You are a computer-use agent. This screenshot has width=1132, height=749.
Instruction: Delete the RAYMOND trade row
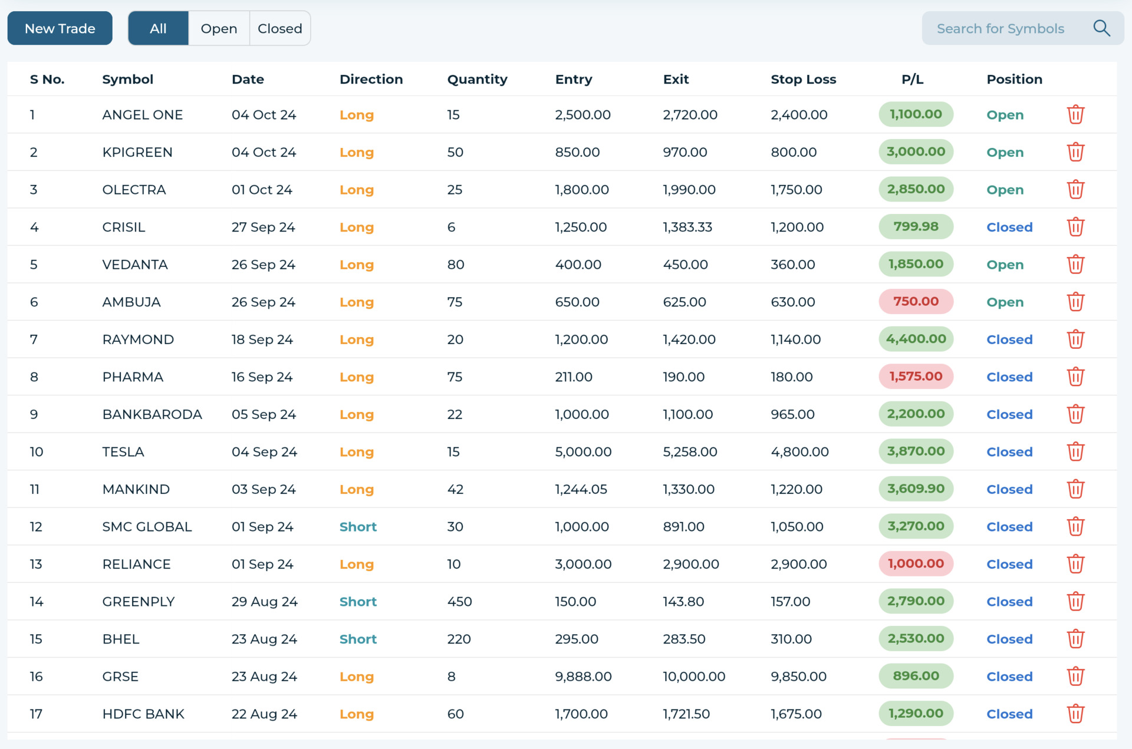coord(1075,339)
